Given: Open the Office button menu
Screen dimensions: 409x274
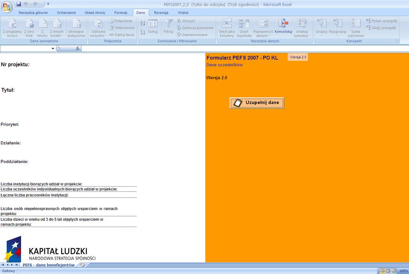Looking at the screenshot, I should [7, 7].
